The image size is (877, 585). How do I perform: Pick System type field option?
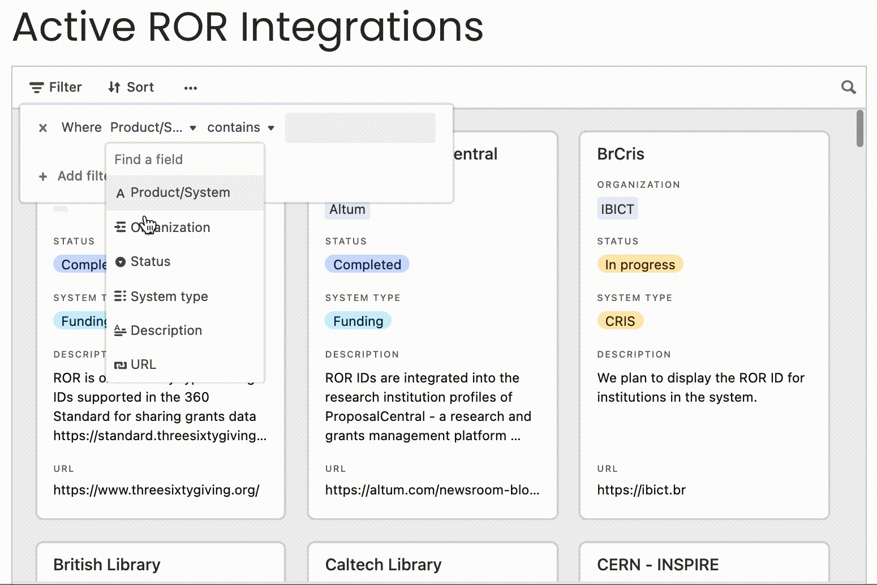169,296
